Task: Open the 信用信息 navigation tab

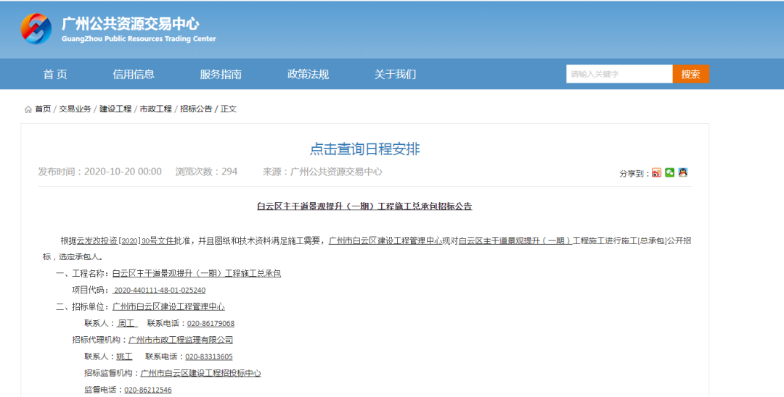Action: pyautogui.click(x=134, y=74)
